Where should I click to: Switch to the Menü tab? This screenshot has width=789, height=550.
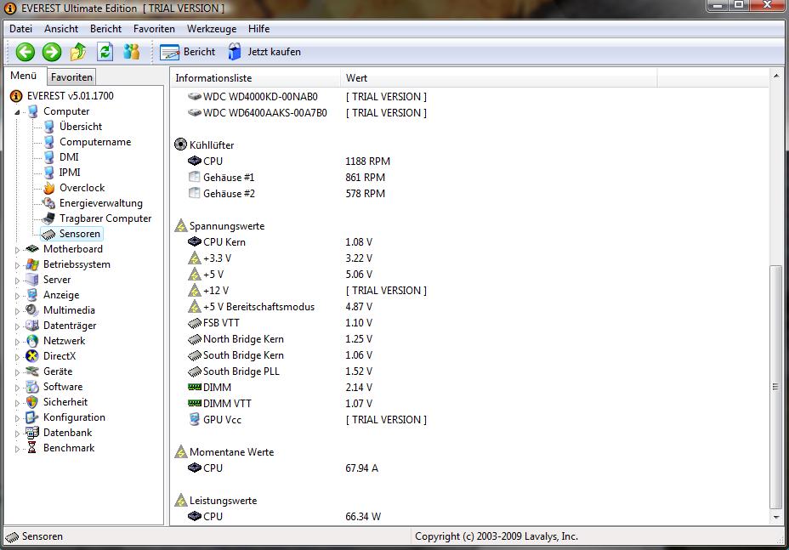pos(24,76)
